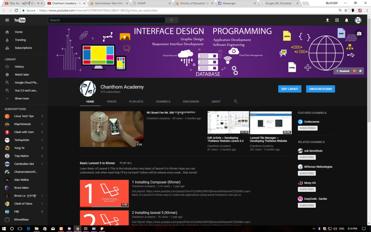Open the YouTube apps grid icon

coord(337,20)
